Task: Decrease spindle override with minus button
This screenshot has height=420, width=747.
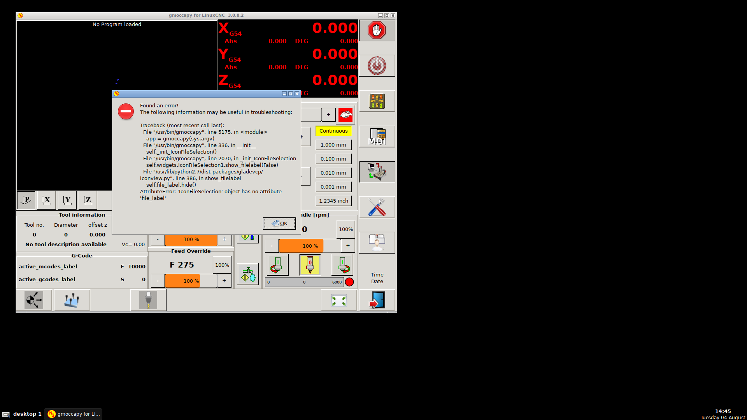Action: tap(272, 246)
